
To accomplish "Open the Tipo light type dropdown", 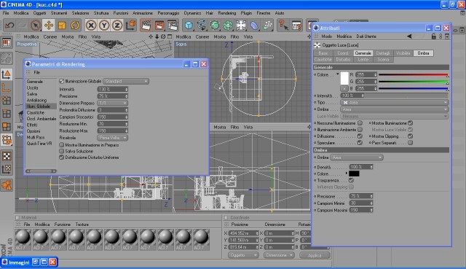I will click(394, 102).
